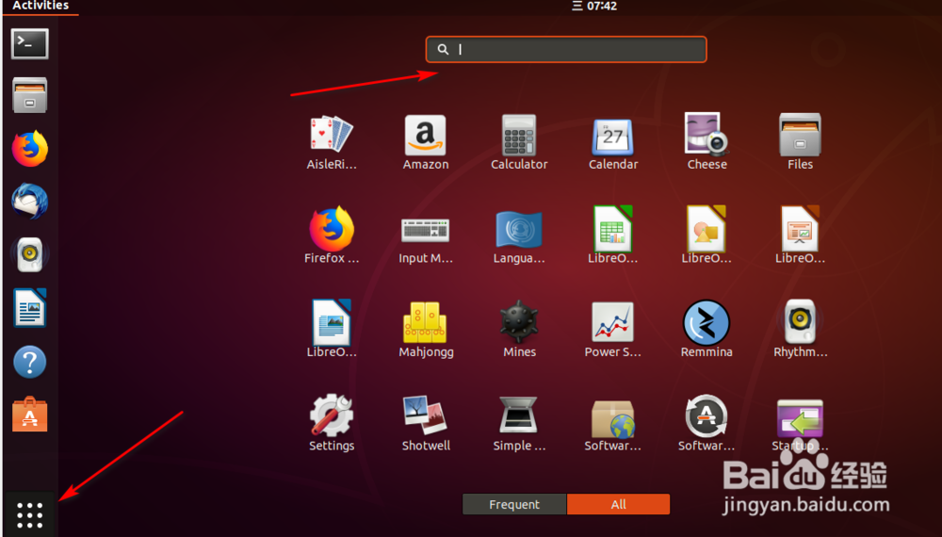
Task: Open Ubuntu Software shopping bag icon
Action: pos(29,415)
